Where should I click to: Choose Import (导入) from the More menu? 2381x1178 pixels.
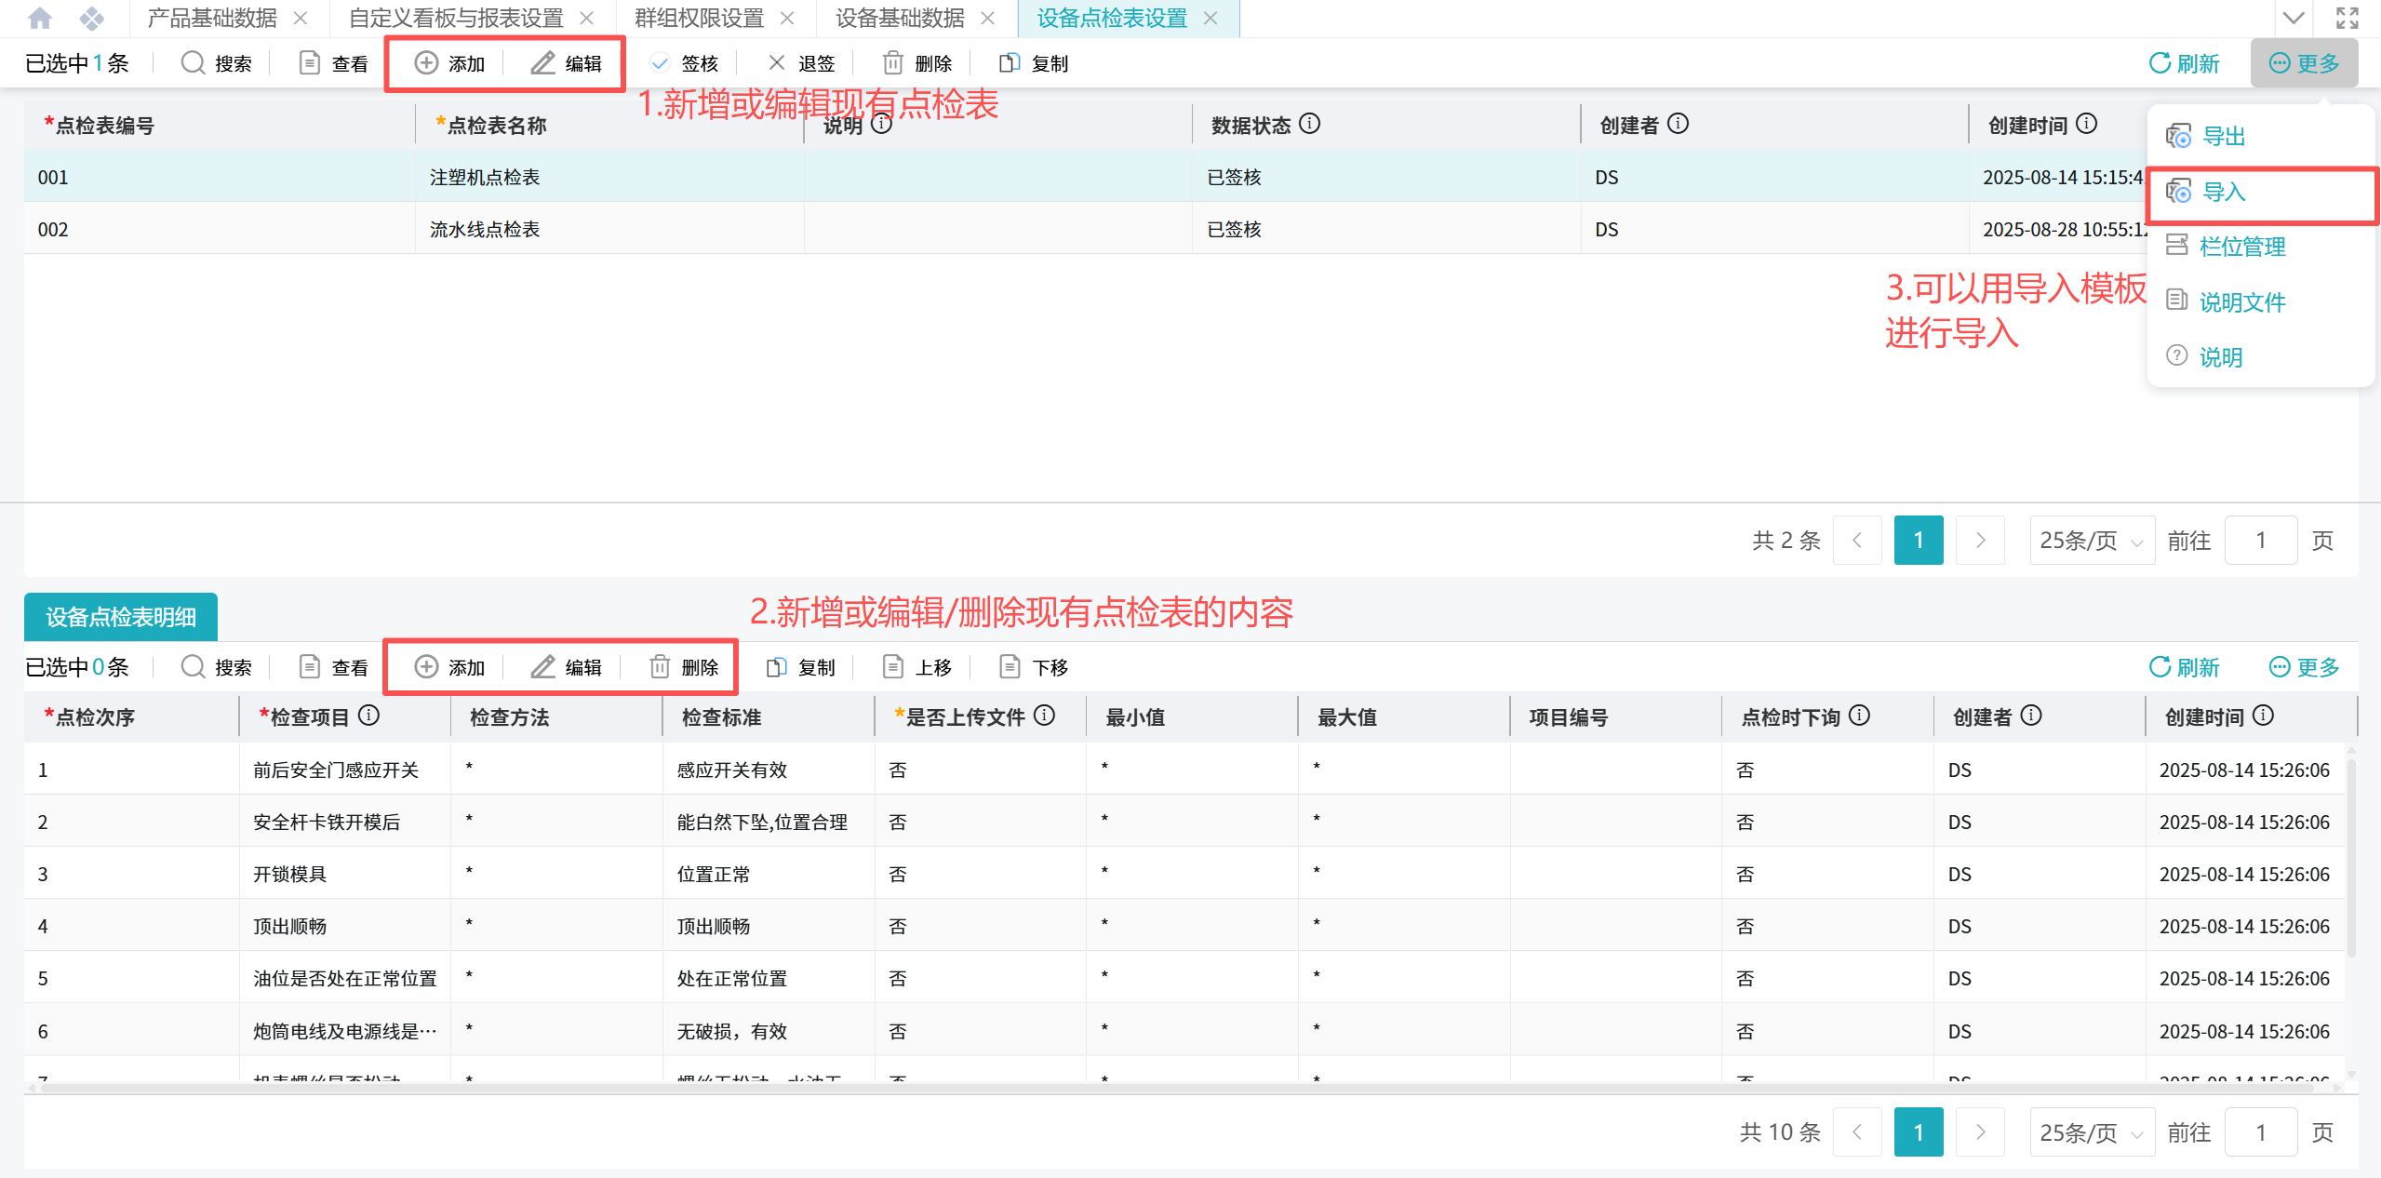[2261, 192]
